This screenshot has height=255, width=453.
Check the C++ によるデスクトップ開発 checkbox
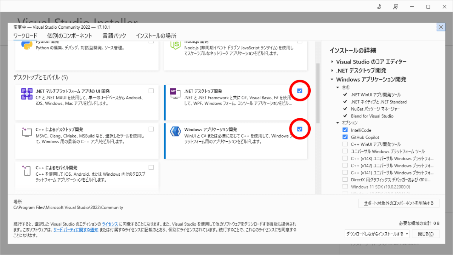pos(151,129)
